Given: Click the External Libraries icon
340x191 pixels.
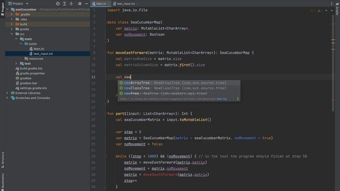Looking at the screenshot, I should coord(13,93).
